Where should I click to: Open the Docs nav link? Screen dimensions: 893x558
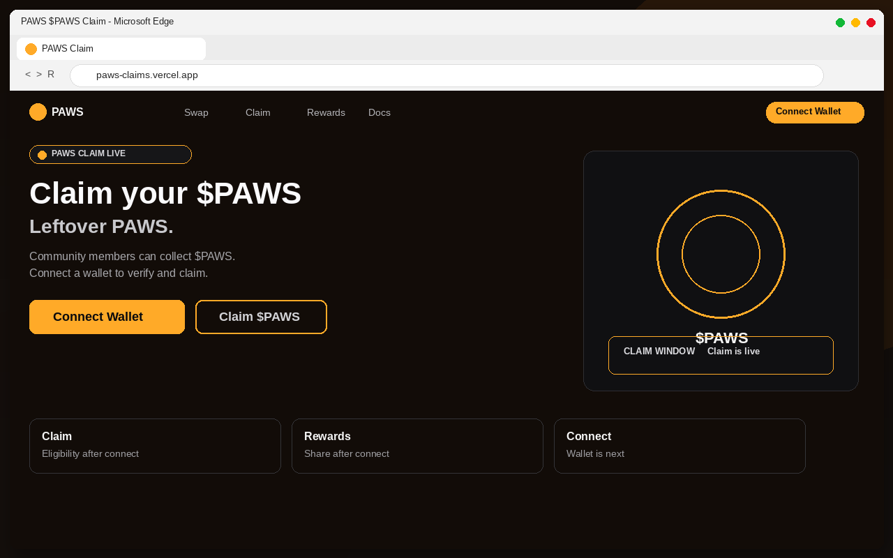tap(380, 112)
